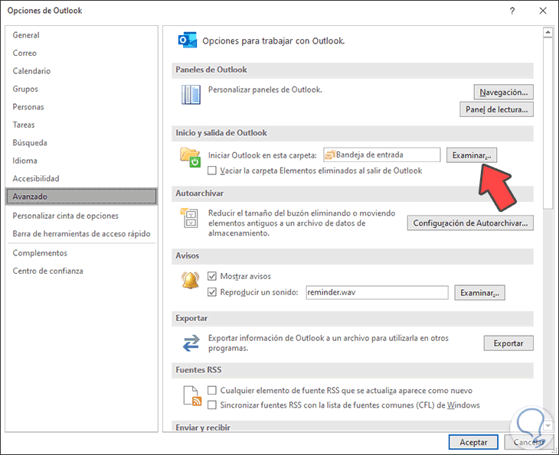Click the Cancelar button
Screen dimensions: 559x455
point(529,442)
